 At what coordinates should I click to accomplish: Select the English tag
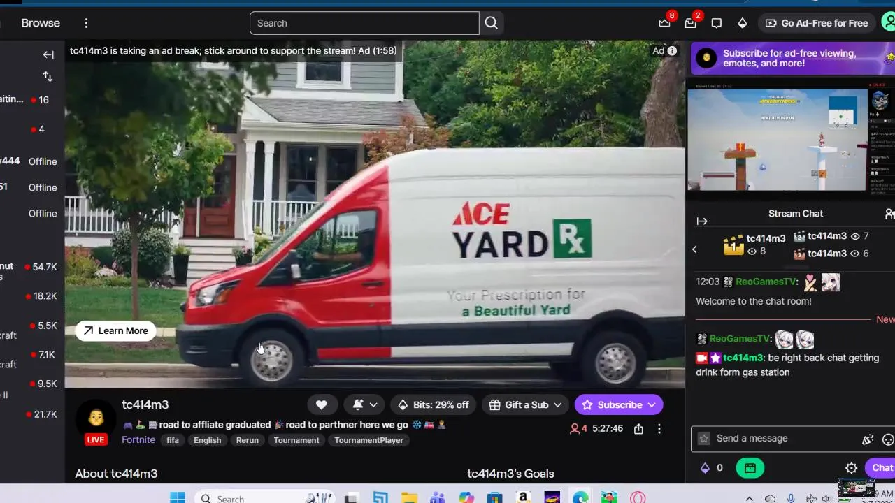pyautogui.click(x=207, y=440)
